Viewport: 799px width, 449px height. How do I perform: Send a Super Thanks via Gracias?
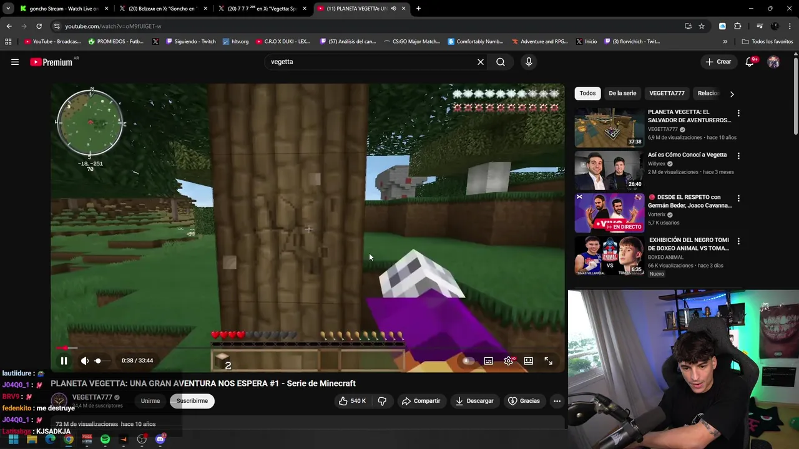(524, 401)
